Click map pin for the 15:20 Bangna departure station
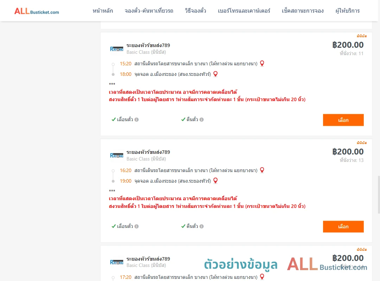The height and width of the screenshot is (281, 380). coord(262,64)
